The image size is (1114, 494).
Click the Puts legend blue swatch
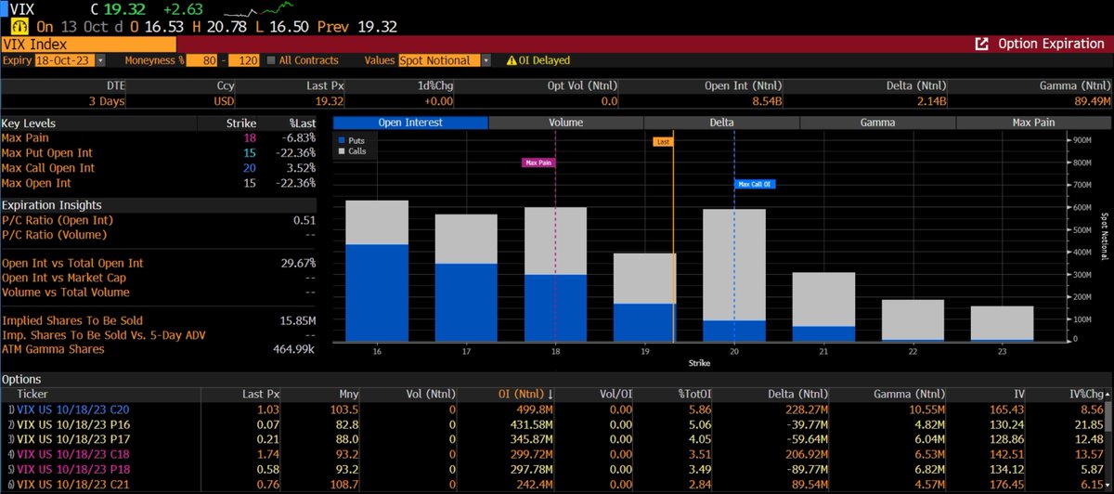coord(341,140)
